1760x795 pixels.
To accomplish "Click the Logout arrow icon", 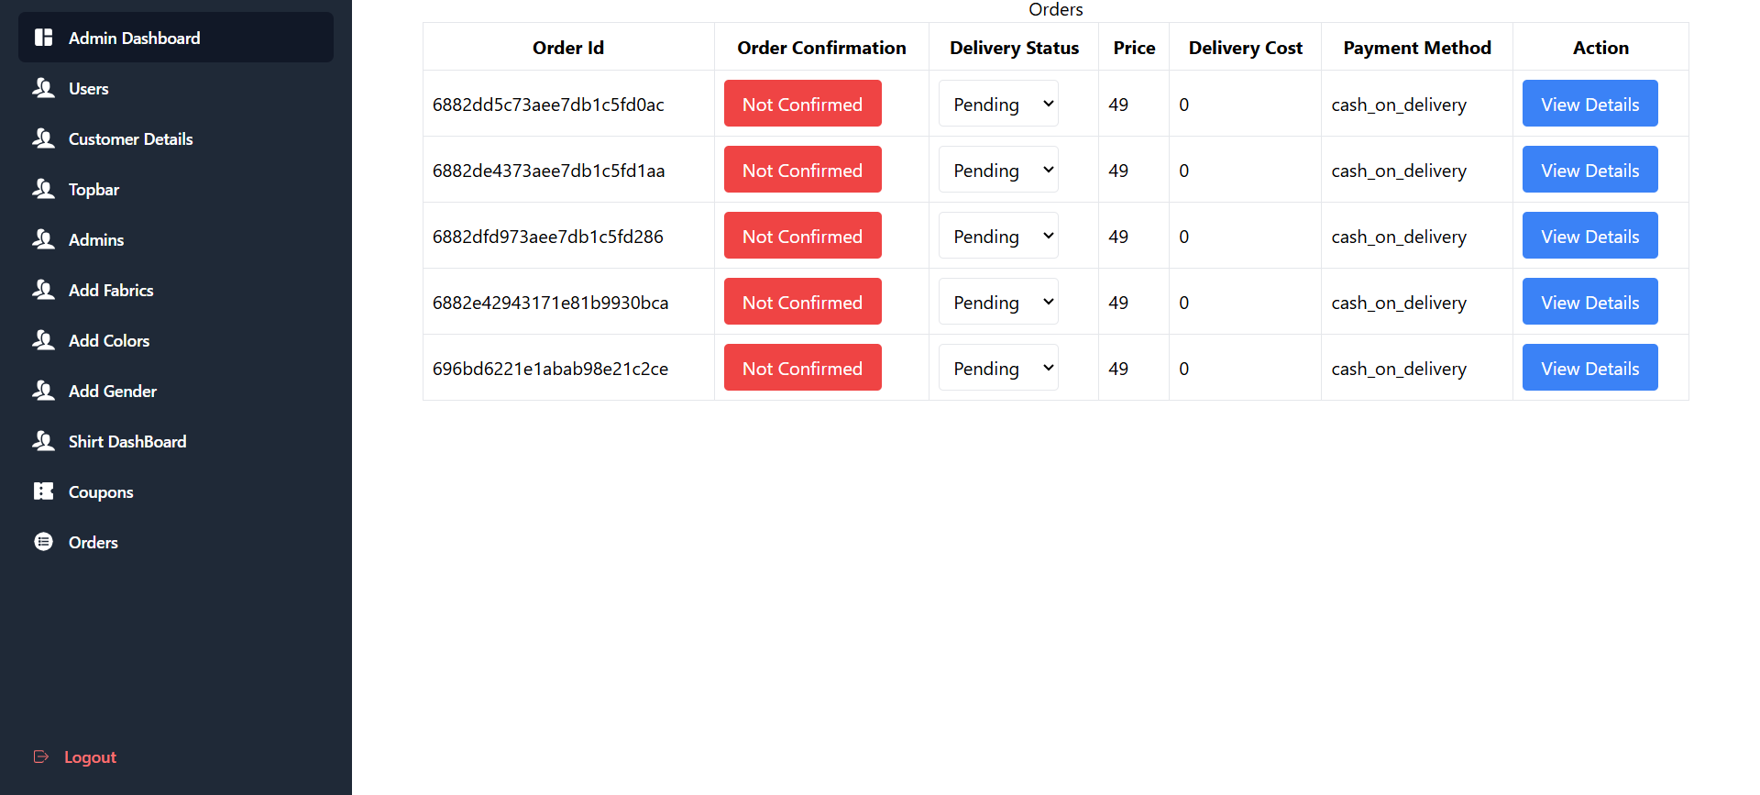I will pos(41,756).
